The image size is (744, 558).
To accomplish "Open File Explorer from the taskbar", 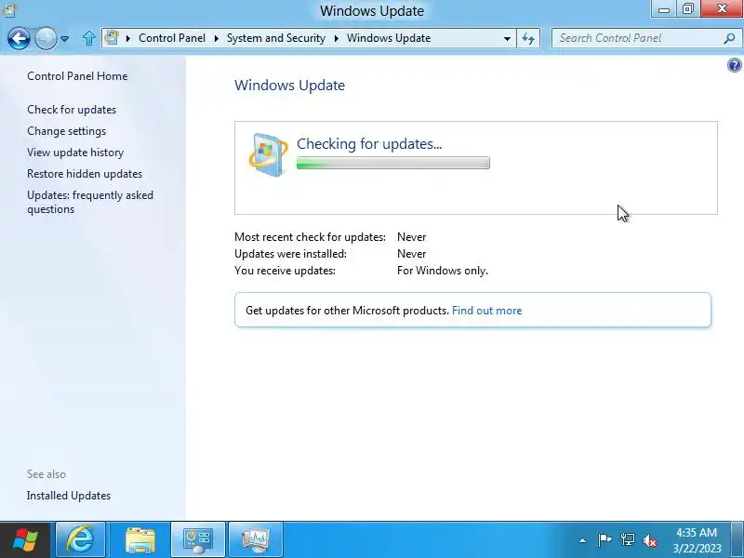I will (x=140, y=540).
